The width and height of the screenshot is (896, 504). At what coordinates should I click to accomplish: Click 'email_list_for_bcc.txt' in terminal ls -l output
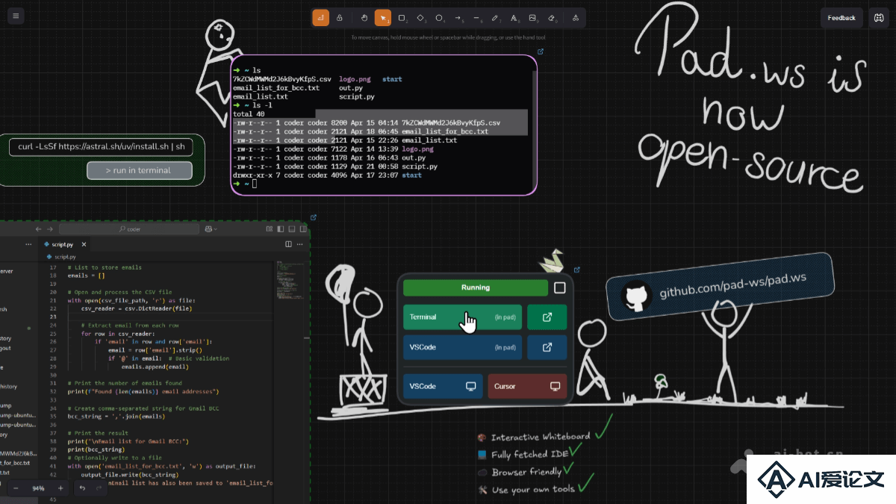pos(445,131)
